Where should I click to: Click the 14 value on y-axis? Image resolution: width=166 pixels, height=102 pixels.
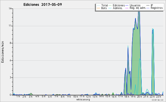pos(10,9)
